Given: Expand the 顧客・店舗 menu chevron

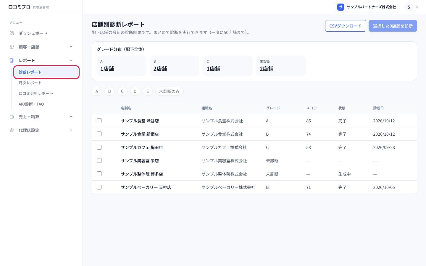Looking at the screenshot, I should pos(71,47).
